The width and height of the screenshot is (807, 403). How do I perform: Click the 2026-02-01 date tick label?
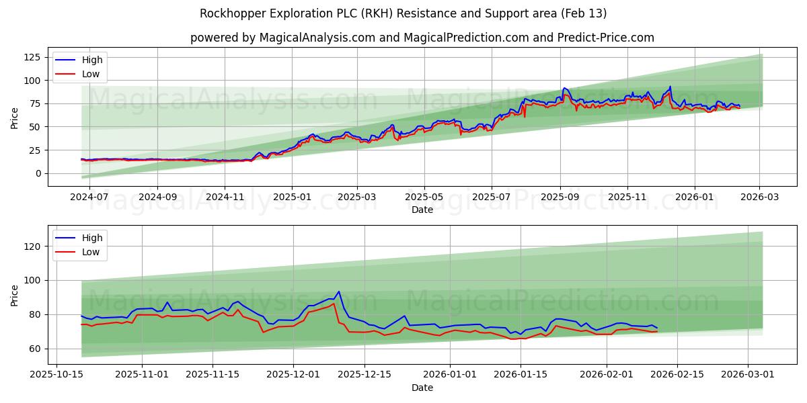pyautogui.click(x=607, y=375)
